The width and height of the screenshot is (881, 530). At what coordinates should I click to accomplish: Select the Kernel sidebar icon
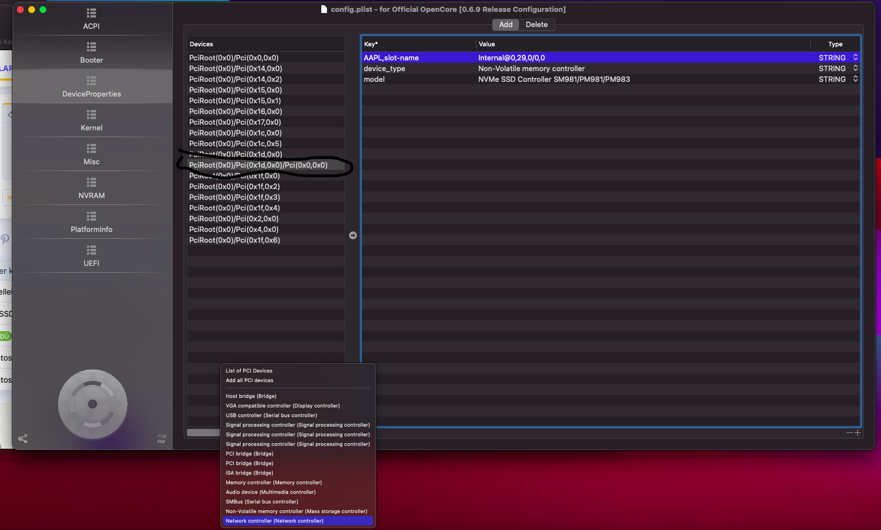coord(91,115)
